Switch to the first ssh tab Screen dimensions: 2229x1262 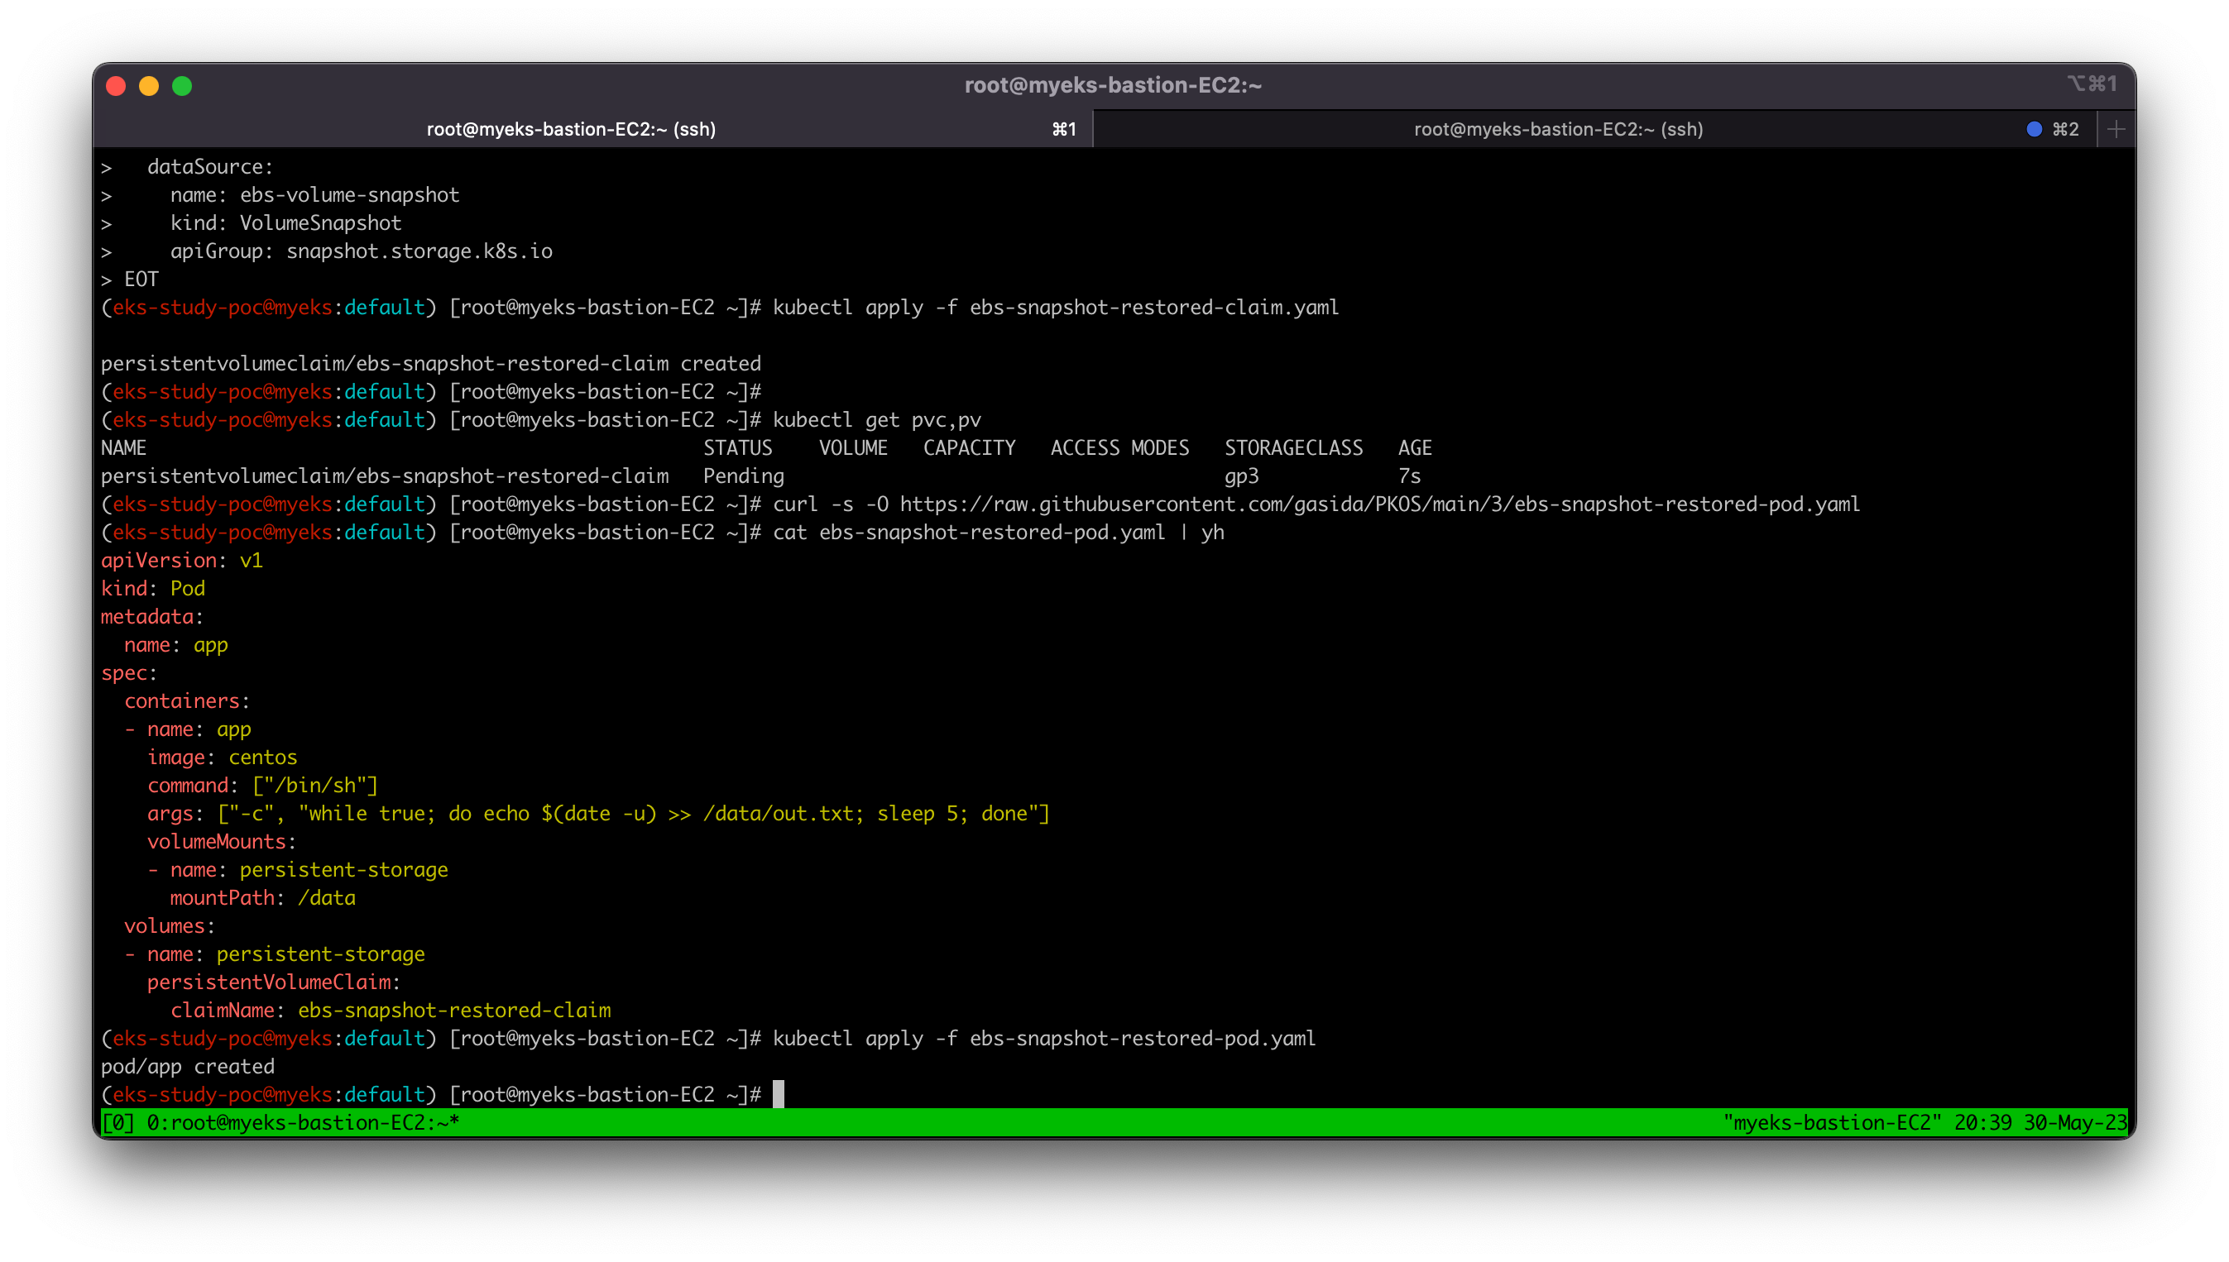tap(570, 129)
